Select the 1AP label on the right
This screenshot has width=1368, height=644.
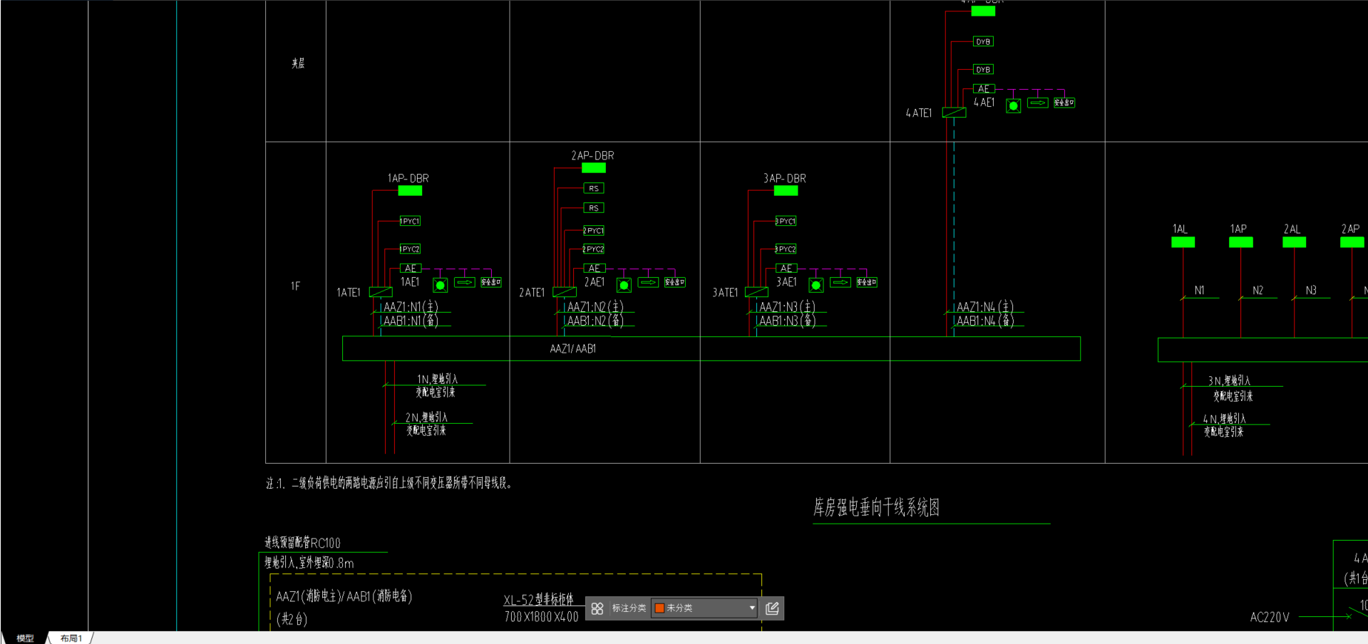[1238, 229]
